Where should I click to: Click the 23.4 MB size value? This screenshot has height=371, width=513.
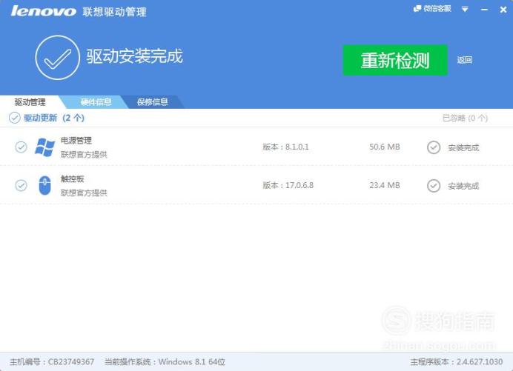click(385, 185)
